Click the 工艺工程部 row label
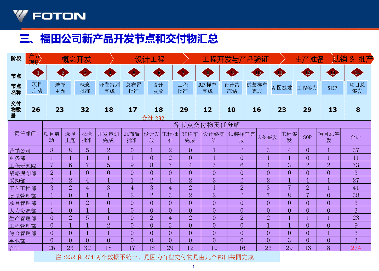Viewport: 379px width, 271px height. (x=22, y=188)
